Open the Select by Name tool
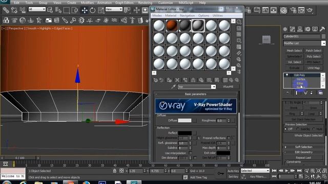Screen dimensions: 328x184 click(x=58, y=10)
